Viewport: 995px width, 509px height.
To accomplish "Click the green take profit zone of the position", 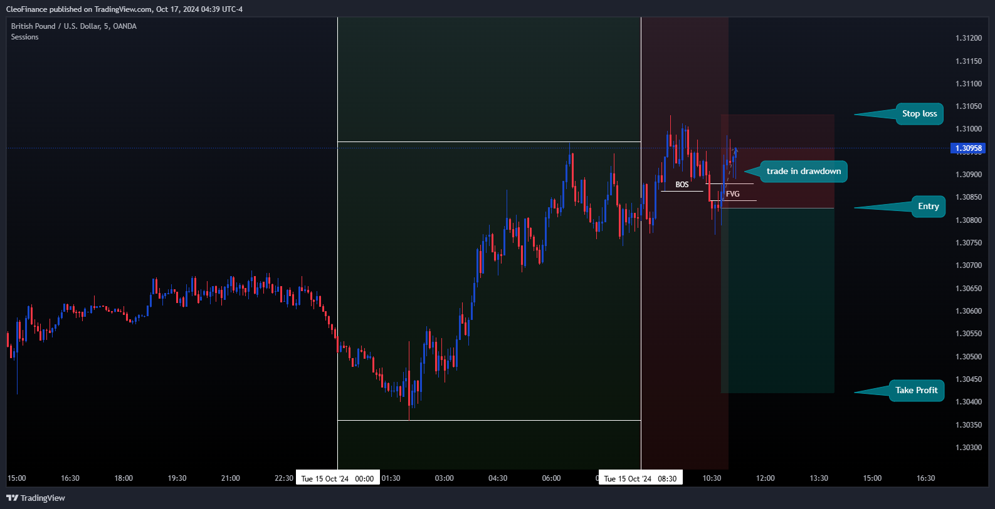I will point(777,301).
